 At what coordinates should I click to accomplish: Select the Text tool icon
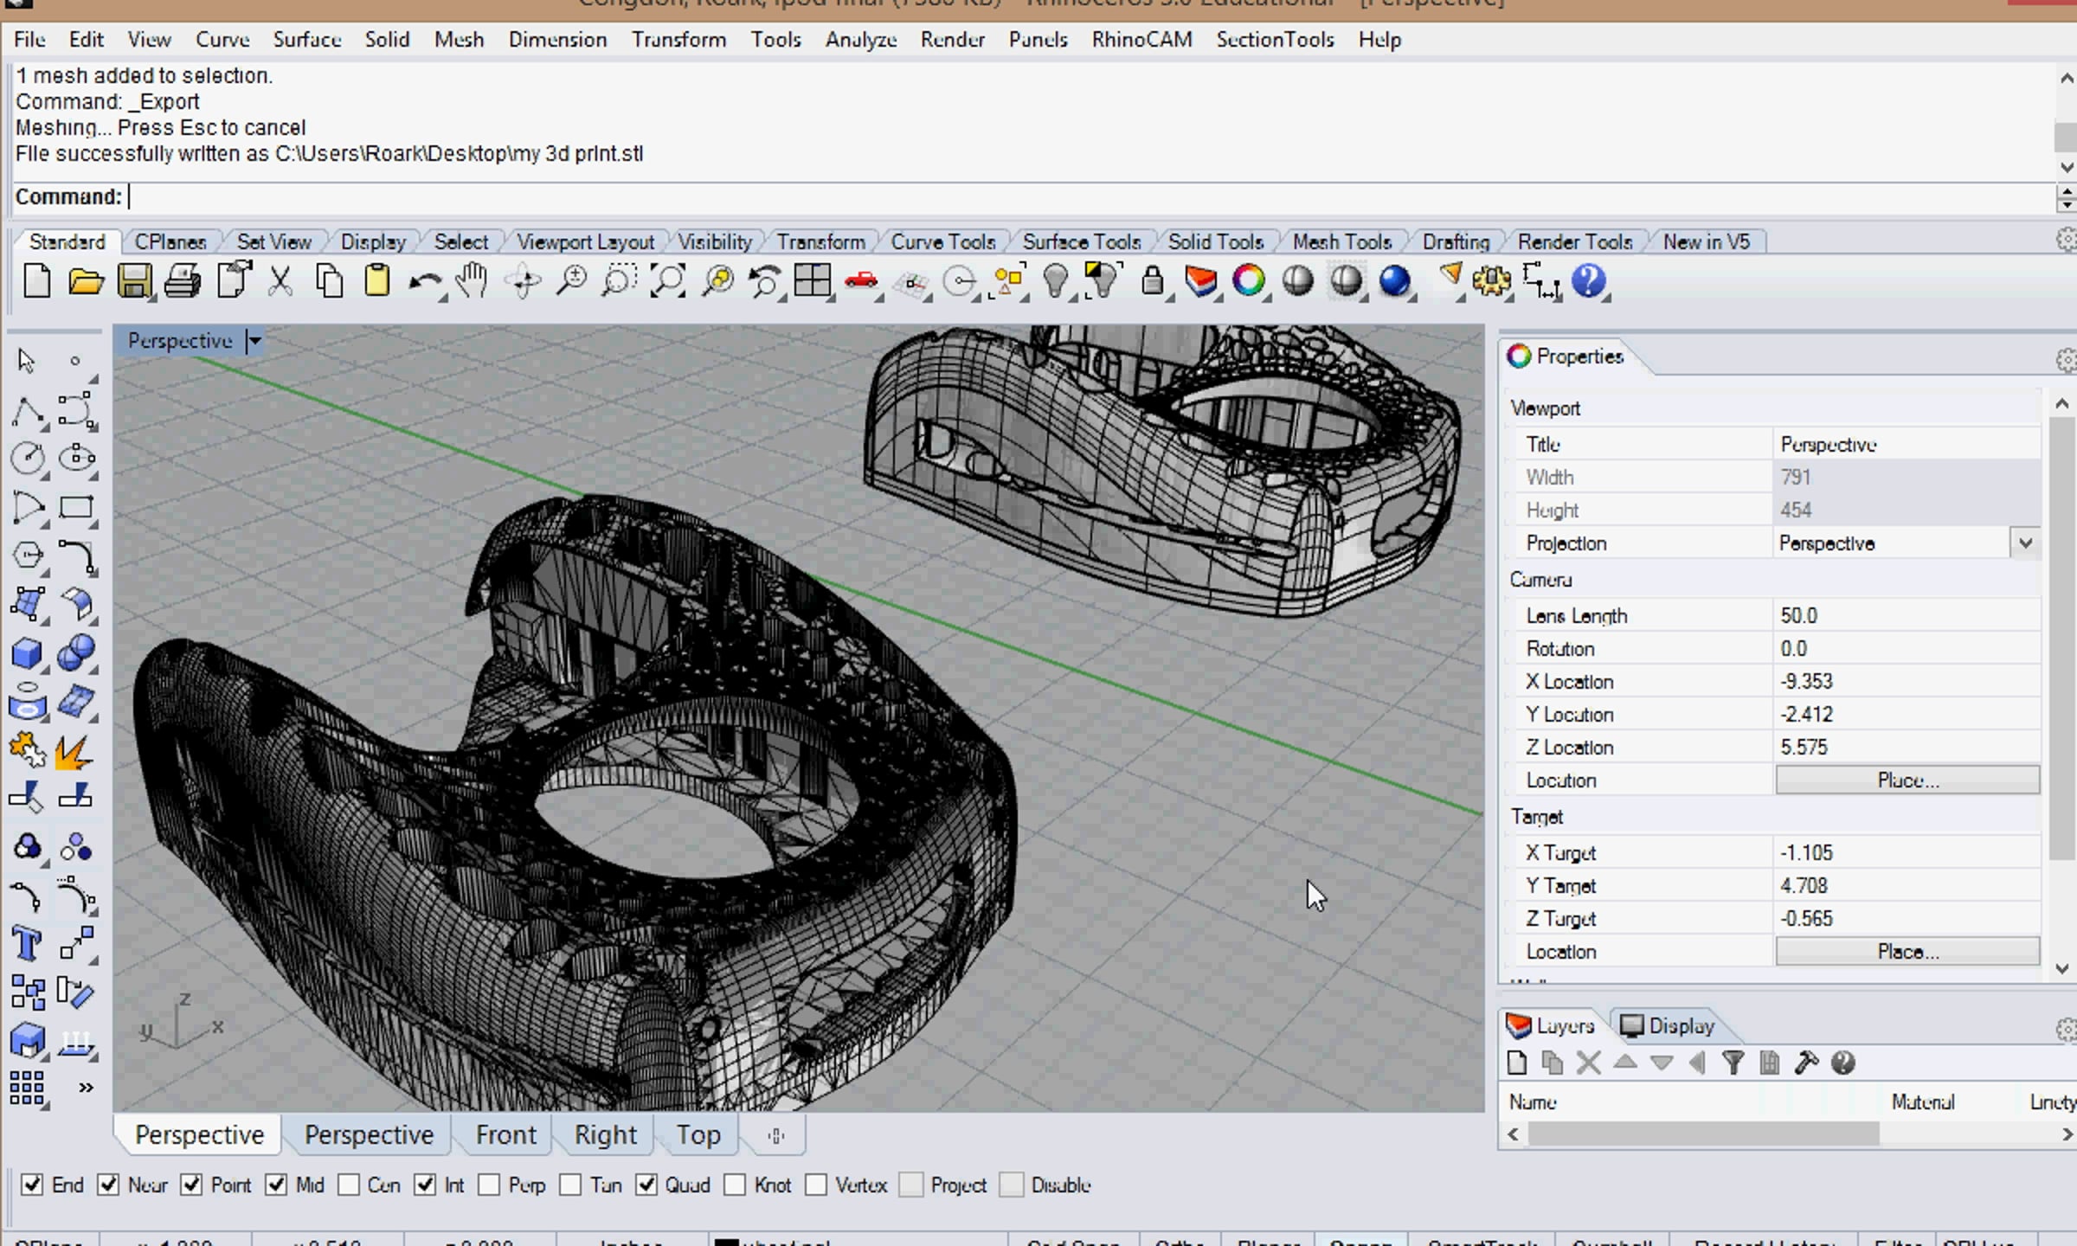[x=27, y=944]
